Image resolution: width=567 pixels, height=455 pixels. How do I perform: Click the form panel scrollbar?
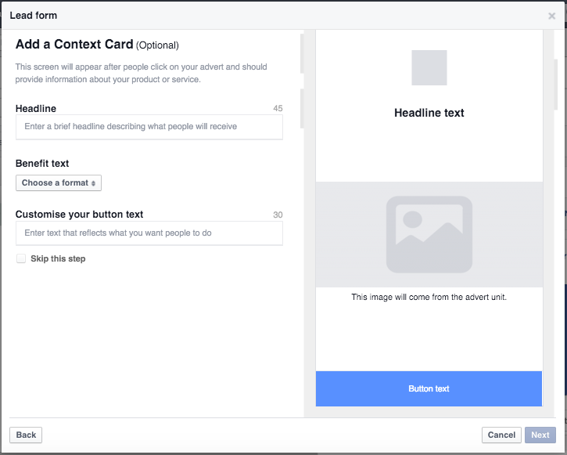[x=302, y=81]
